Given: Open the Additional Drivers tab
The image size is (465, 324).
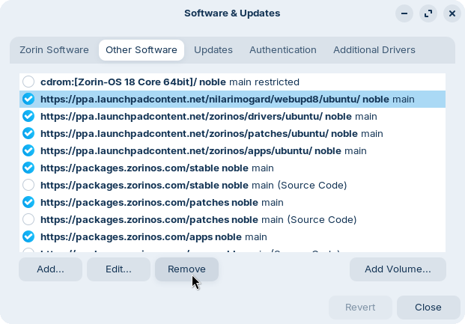Looking at the screenshot, I should click(x=374, y=50).
